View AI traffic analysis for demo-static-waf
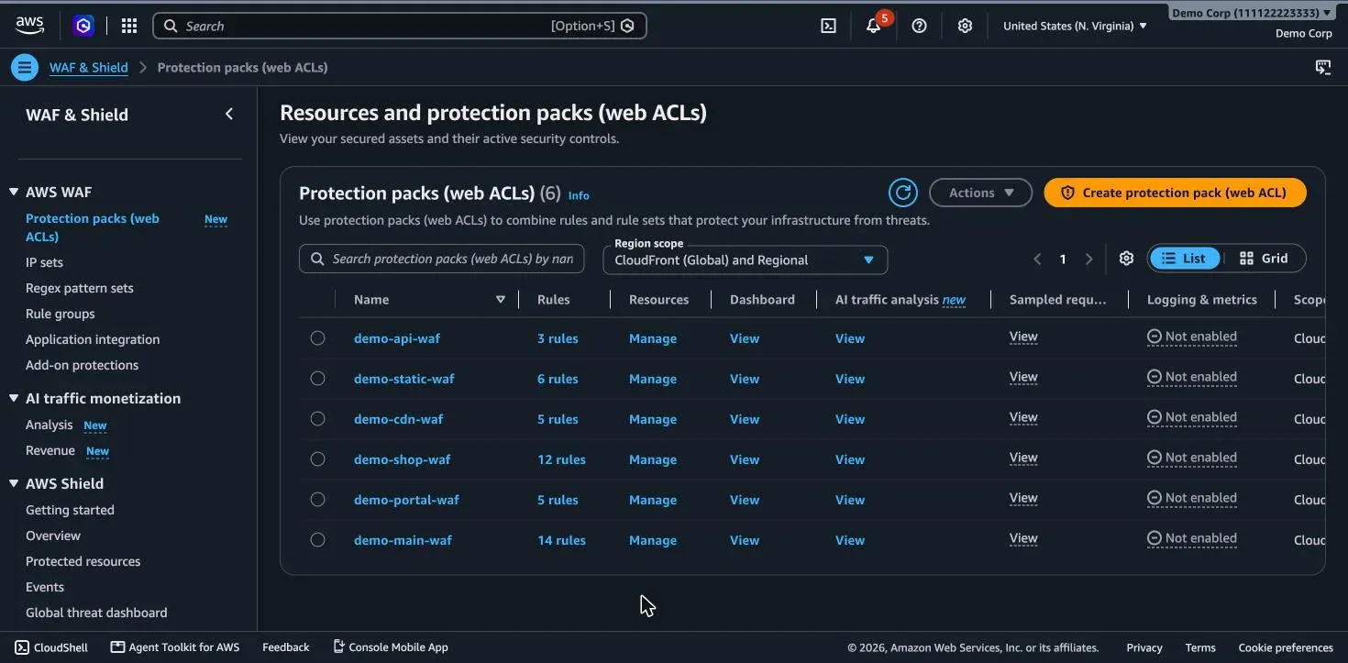 tap(850, 379)
